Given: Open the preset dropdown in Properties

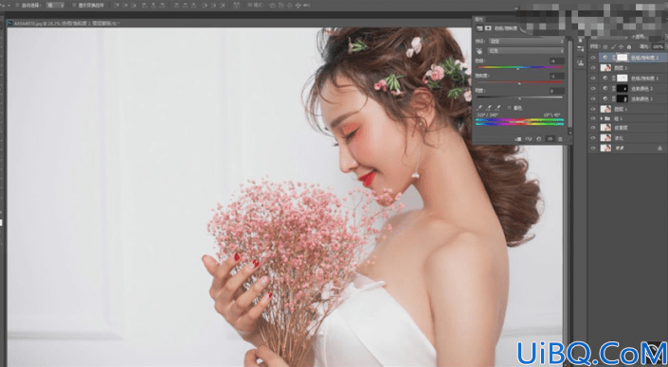Looking at the screenshot, I should point(526,42).
